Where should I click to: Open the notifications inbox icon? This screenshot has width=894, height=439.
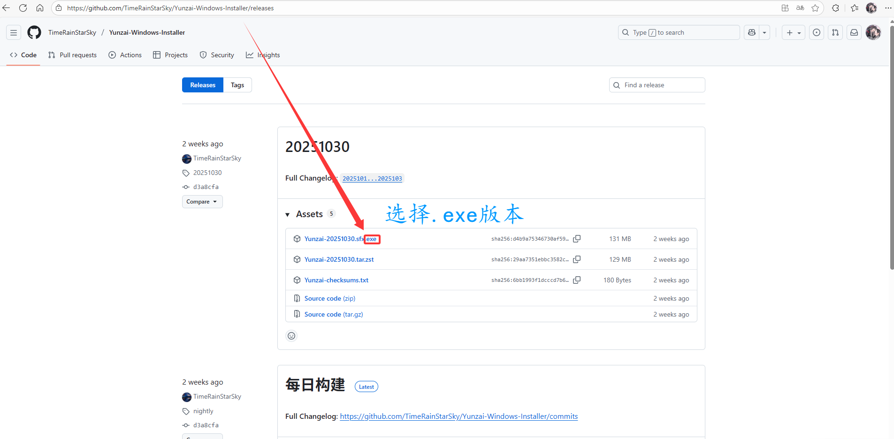854,32
